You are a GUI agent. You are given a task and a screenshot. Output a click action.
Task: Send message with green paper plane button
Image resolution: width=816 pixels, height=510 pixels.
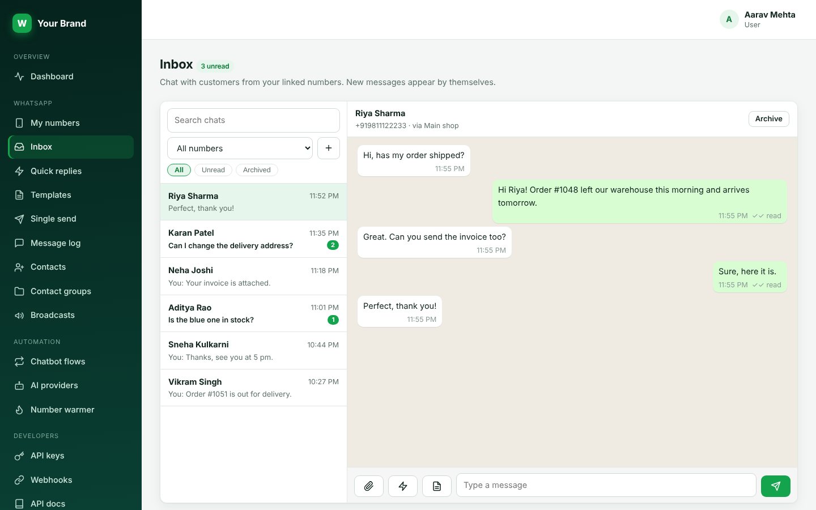[x=776, y=486]
